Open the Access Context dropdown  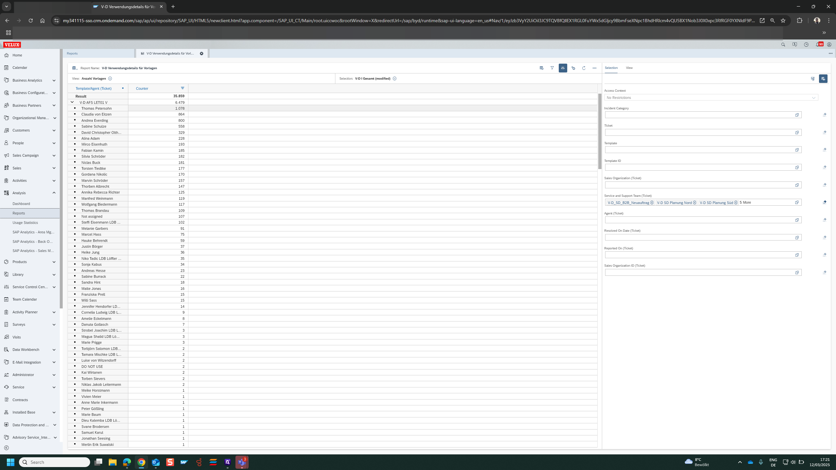pos(813,98)
